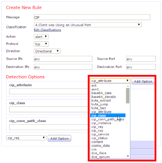Click Add Option beside cip_attribute dropdown

143,81
